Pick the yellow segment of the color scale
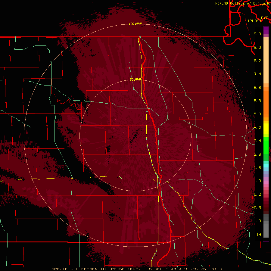Image resolution: width=271 pixels, height=271 pixels. click(266, 129)
